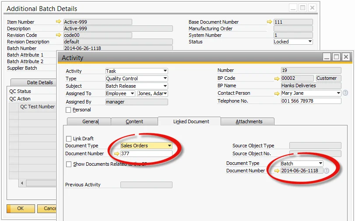Close the Activity window

pyautogui.click(x=346, y=57)
